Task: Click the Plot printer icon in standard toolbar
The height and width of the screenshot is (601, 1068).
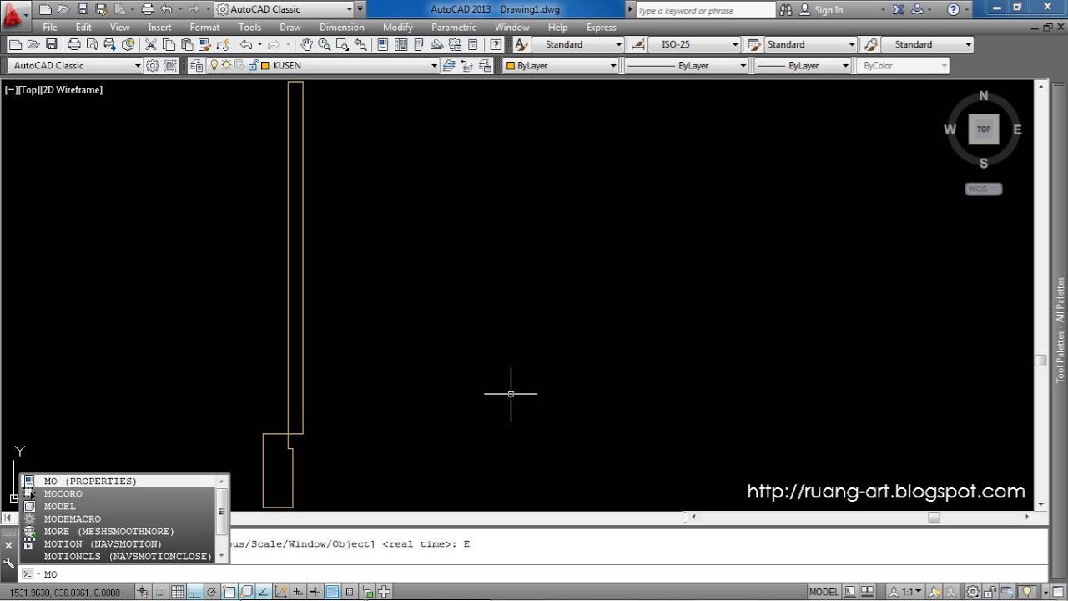Action: (73, 44)
